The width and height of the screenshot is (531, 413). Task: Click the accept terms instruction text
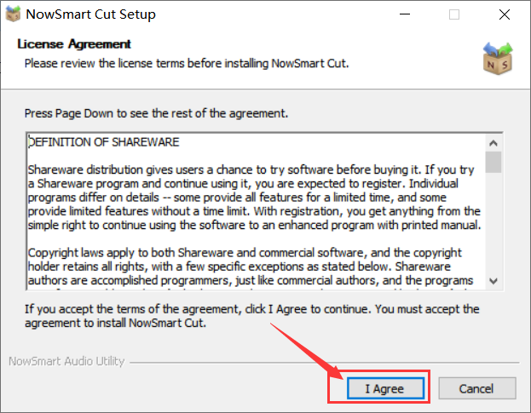(252, 316)
